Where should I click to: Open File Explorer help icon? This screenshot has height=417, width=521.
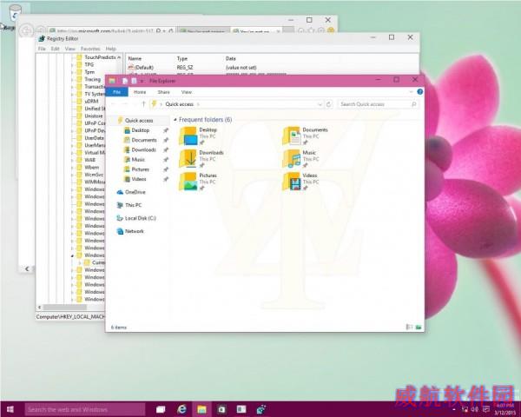click(420, 92)
